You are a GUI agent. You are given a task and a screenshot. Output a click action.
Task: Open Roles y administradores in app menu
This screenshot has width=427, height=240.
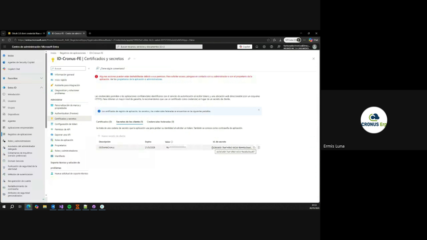click(x=66, y=151)
